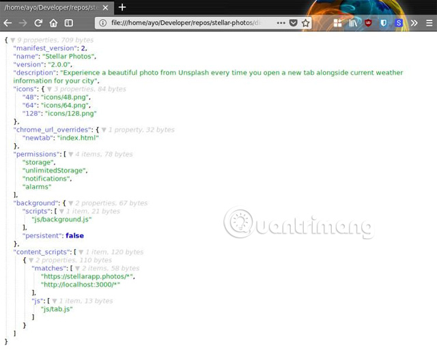Viewport: 437px width, 350px height.
Task: Click the "manifest_version" key
Action: tap(46, 48)
